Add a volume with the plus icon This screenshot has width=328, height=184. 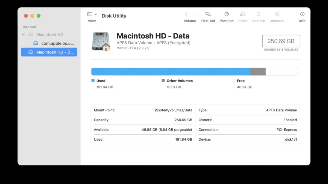tap(186, 14)
